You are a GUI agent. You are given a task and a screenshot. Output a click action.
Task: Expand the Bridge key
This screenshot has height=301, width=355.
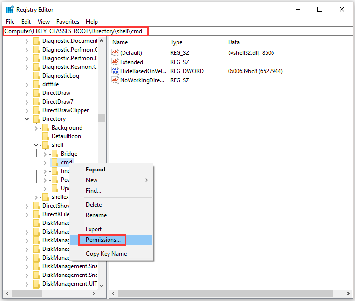[45, 154]
